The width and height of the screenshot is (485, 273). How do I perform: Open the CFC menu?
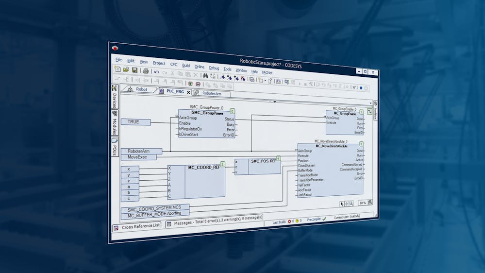[x=174, y=65]
